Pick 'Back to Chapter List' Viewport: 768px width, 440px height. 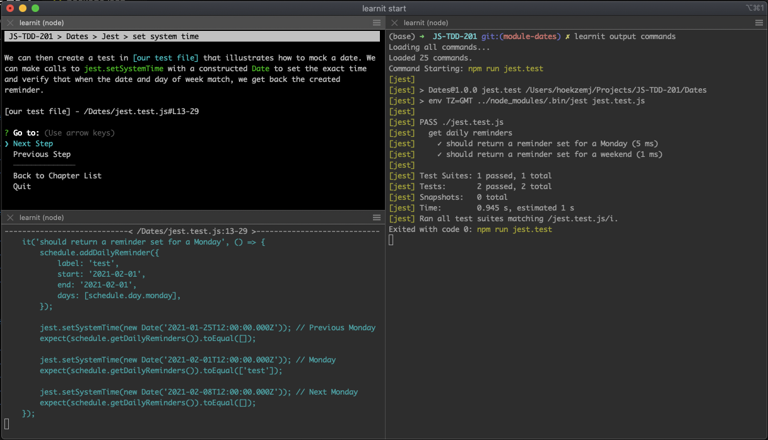pyautogui.click(x=57, y=176)
